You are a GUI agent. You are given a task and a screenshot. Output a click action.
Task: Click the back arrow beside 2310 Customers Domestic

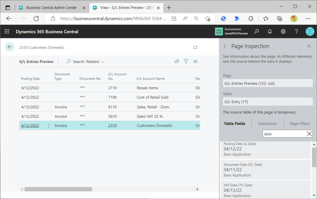[10, 47]
